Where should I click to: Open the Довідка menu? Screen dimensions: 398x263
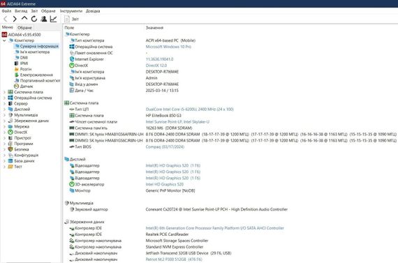point(93,11)
